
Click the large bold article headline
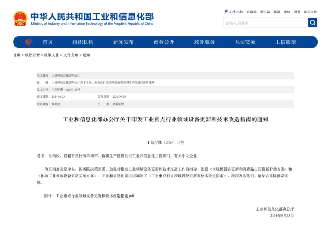[165, 119]
